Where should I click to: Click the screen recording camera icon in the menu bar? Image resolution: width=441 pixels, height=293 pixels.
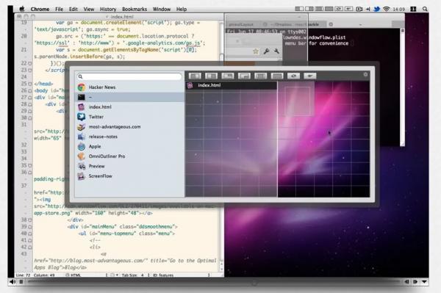point(359,9)
